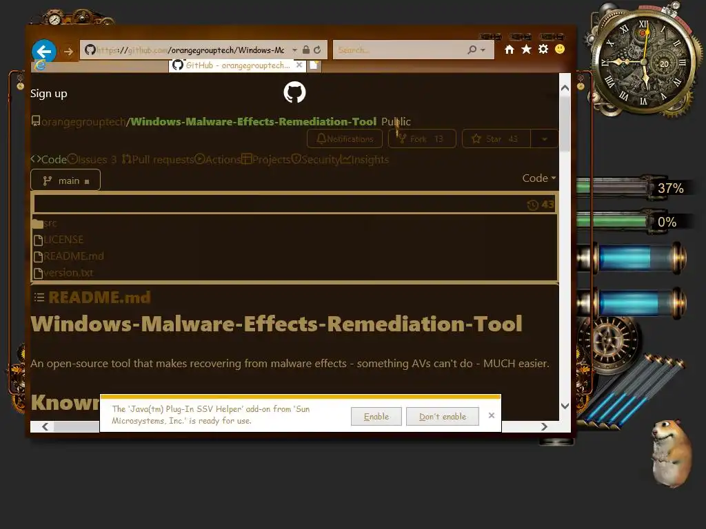Click the padlock security icon in address bar
Screen dimensions: 706x529
[x=306, y=50]
